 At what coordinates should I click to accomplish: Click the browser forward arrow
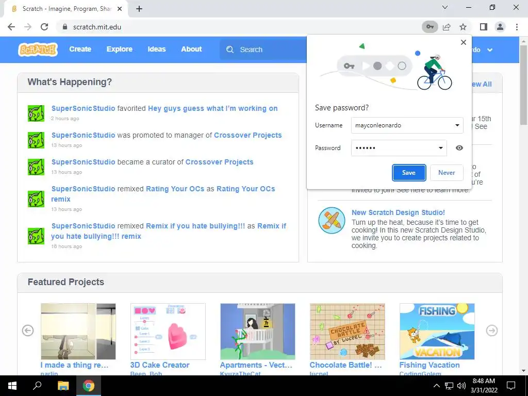28,27
